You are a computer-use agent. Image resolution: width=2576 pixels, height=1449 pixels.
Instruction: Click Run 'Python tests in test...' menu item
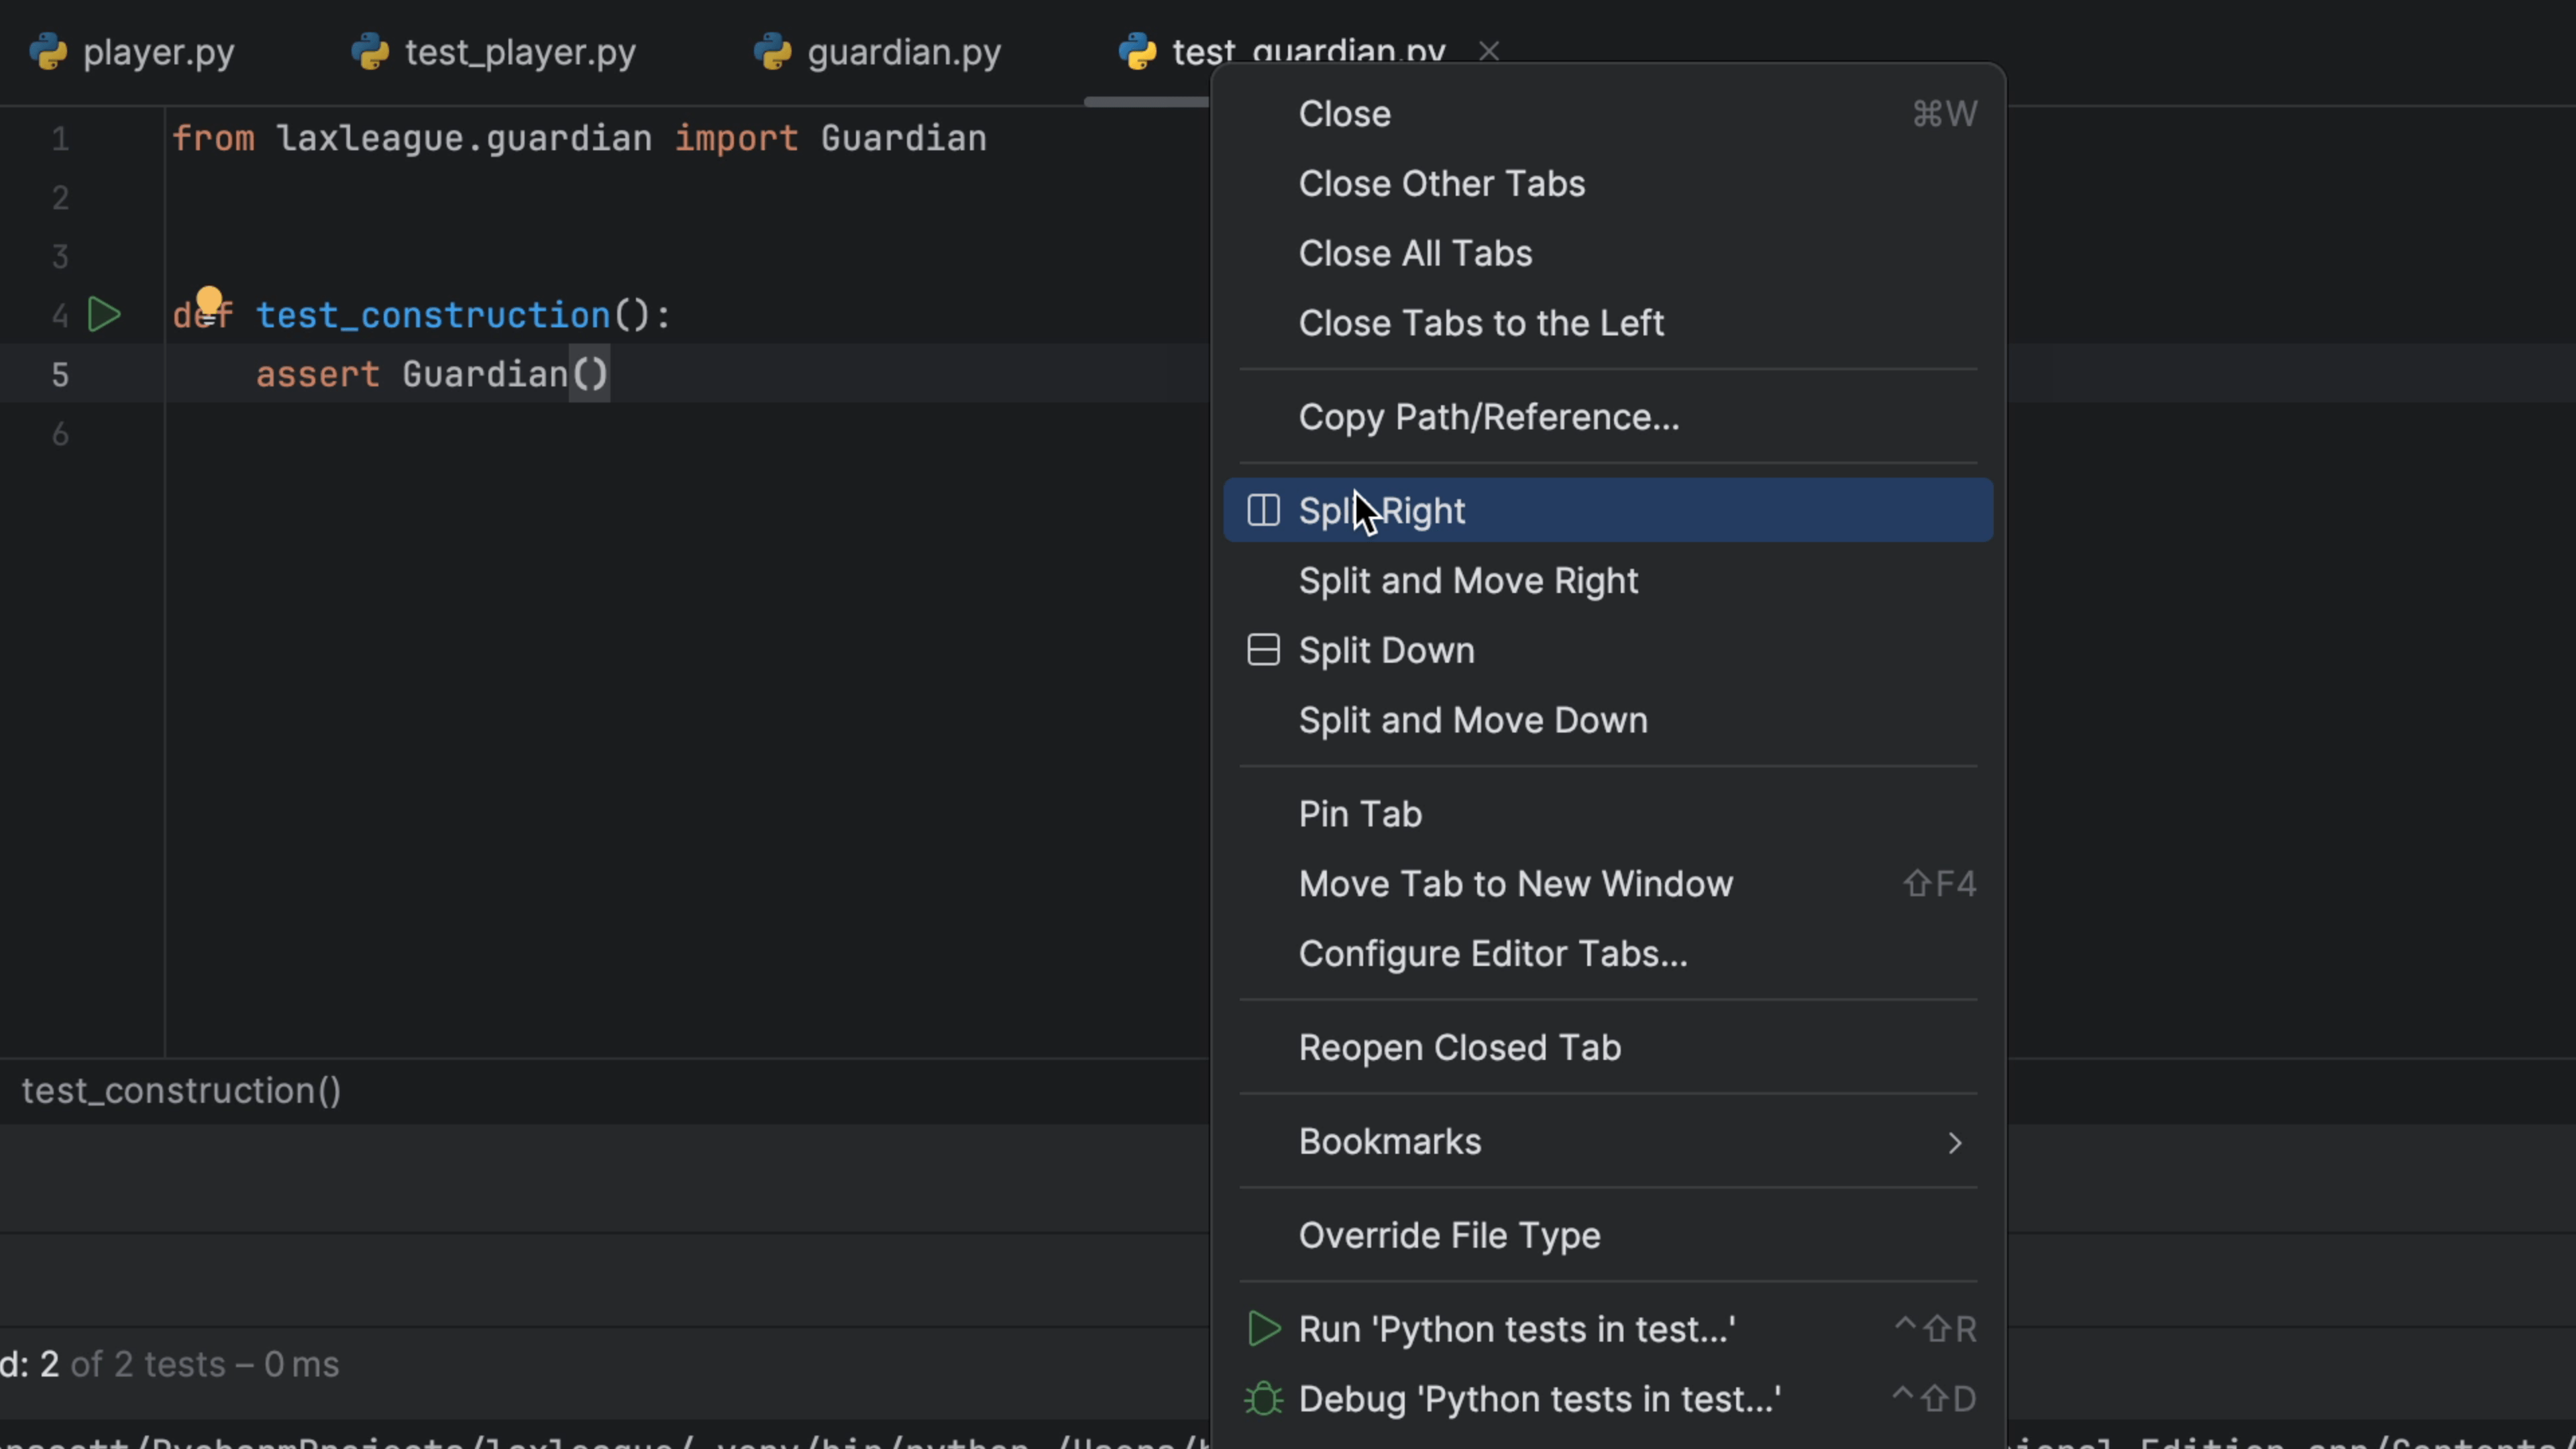pyautogui.click(x=1516, y=1329)
